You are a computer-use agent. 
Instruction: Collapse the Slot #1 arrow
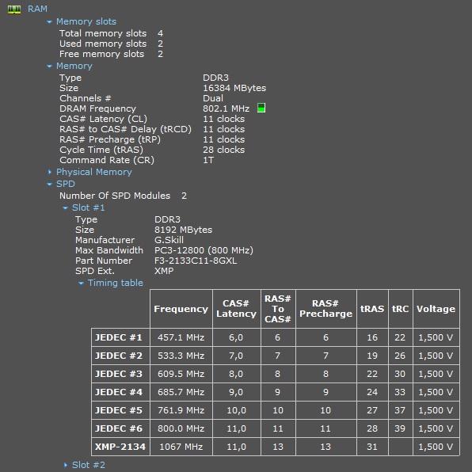[65, 207]
